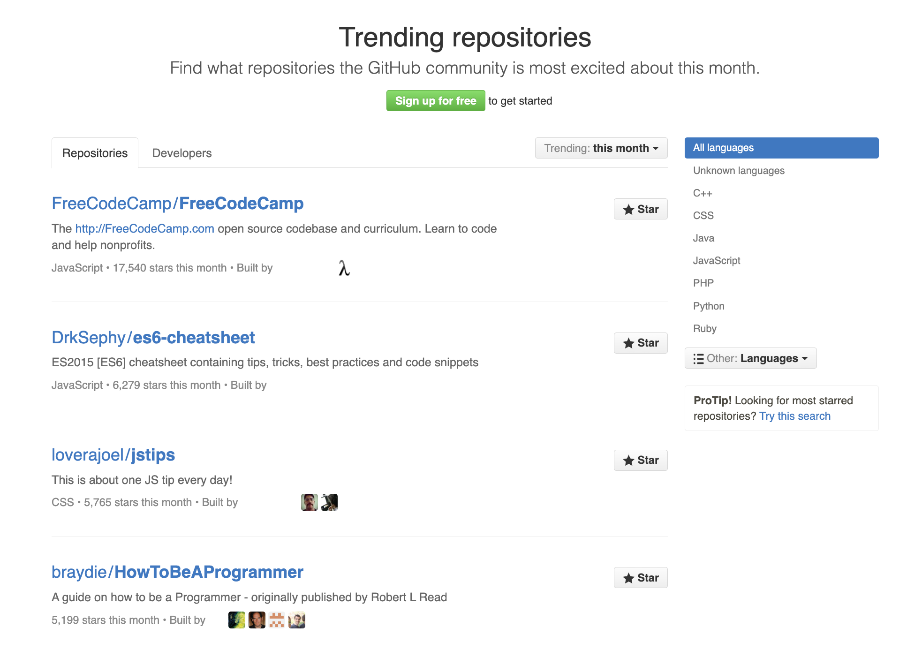Click the lambda avatar icon beside FreeCodeCamp
Image resolution: width=922 pixels, height=650 pixels.
[x=344, y=268]
